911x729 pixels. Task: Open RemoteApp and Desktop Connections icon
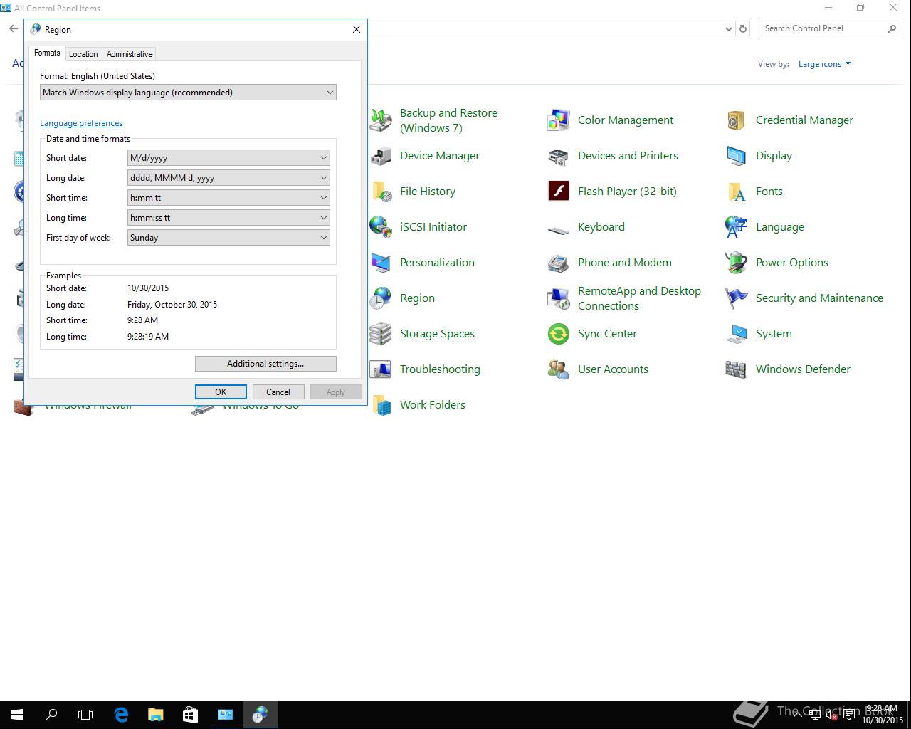(x=559, y=298)
